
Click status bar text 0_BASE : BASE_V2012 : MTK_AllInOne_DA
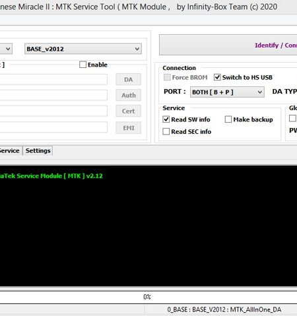click(224, 309)
